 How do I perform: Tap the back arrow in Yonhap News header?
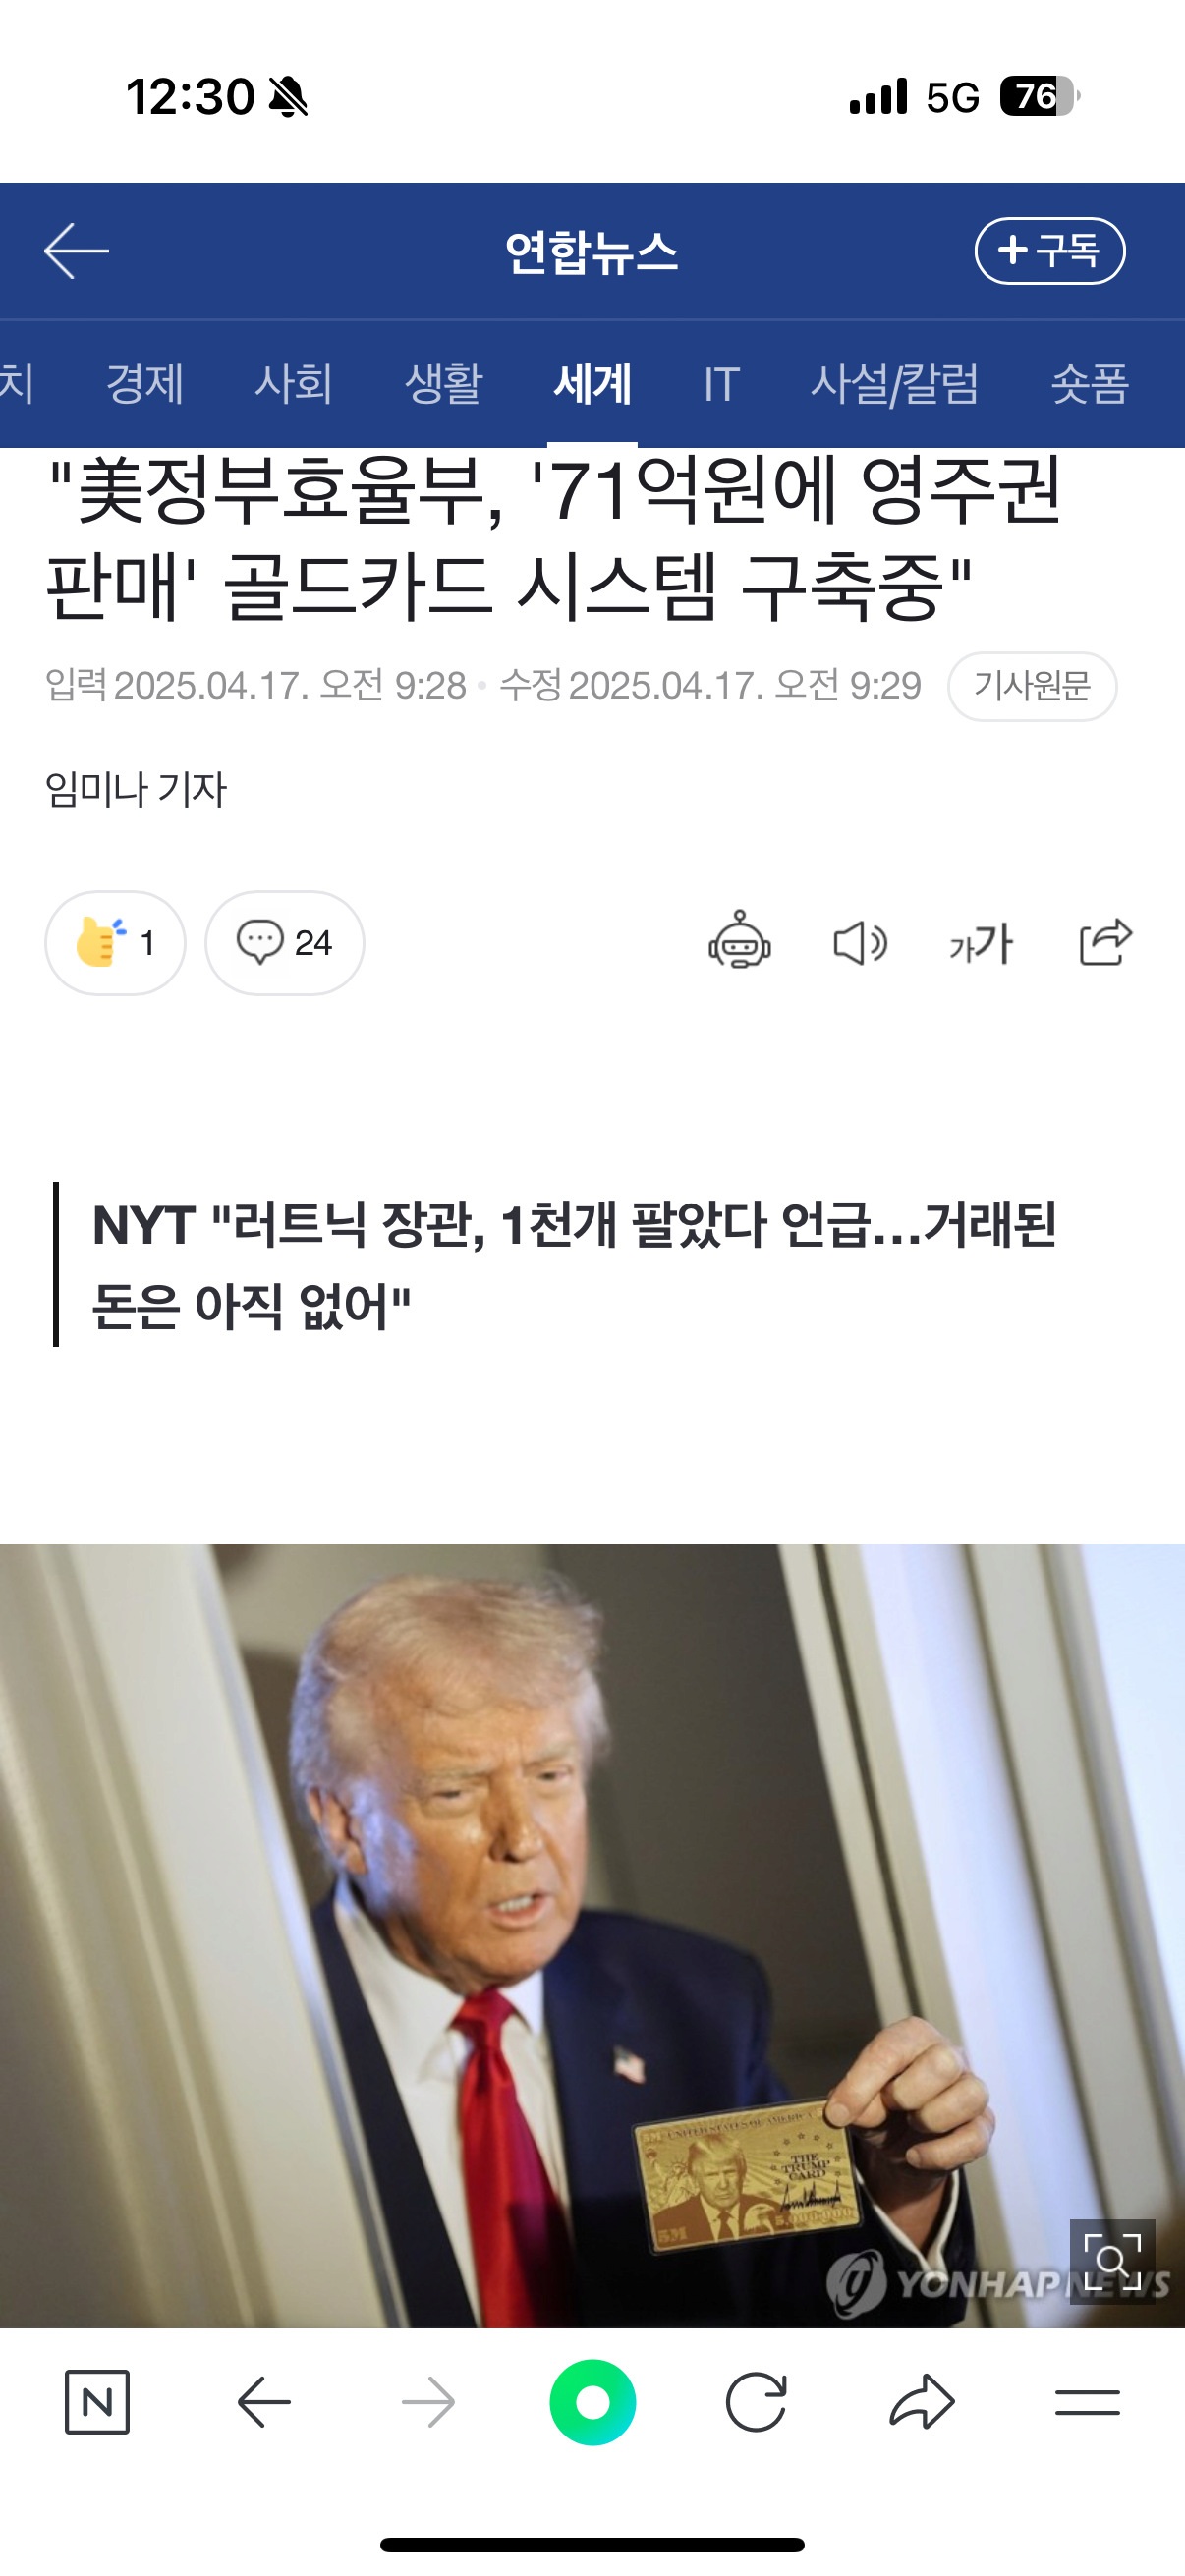77,251
